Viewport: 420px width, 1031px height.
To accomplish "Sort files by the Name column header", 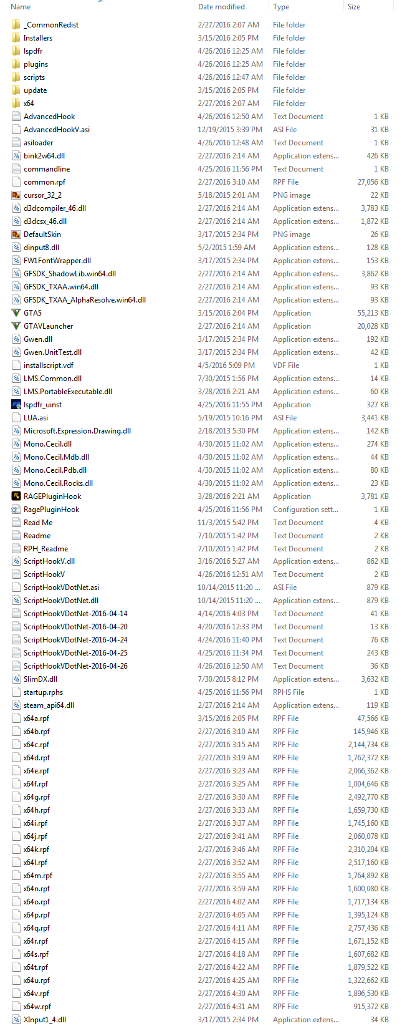I will 21,7.
